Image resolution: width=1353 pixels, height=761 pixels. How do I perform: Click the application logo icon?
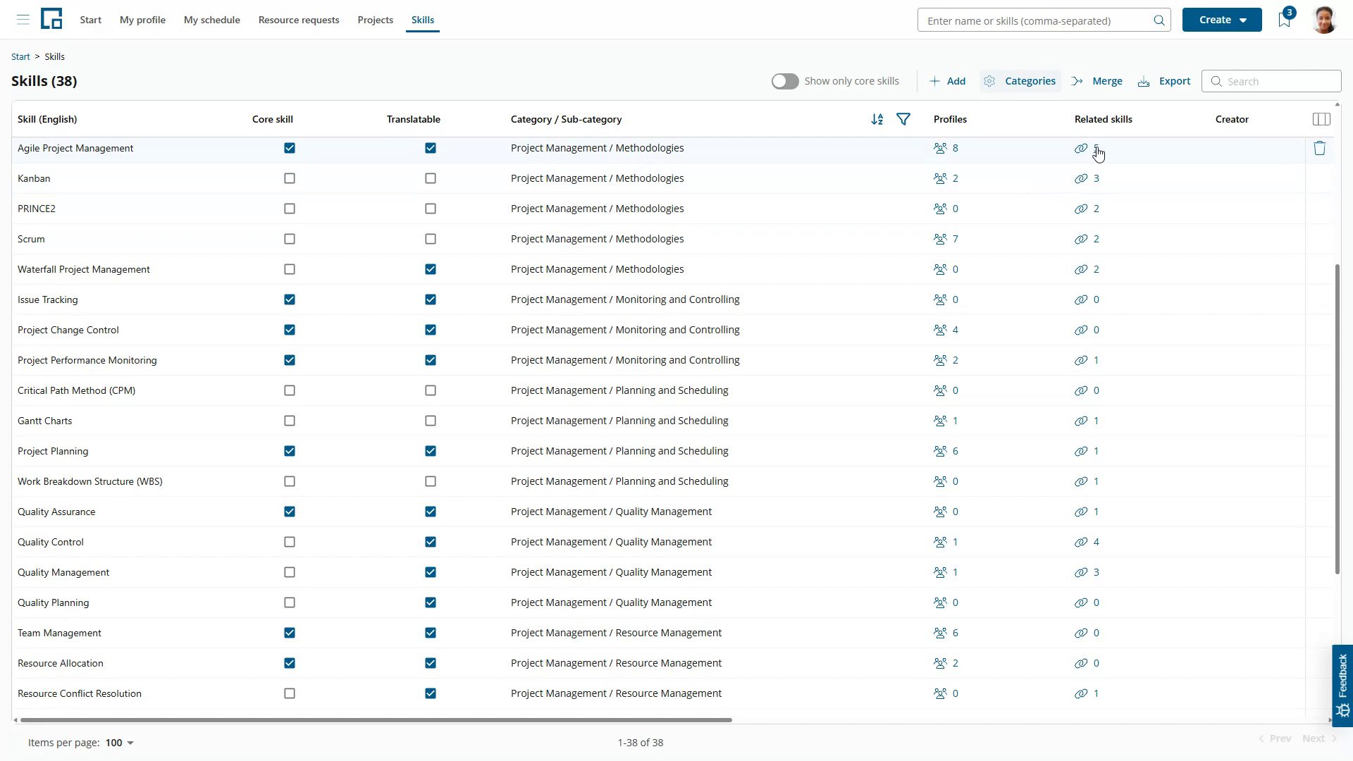pos(51,19)
